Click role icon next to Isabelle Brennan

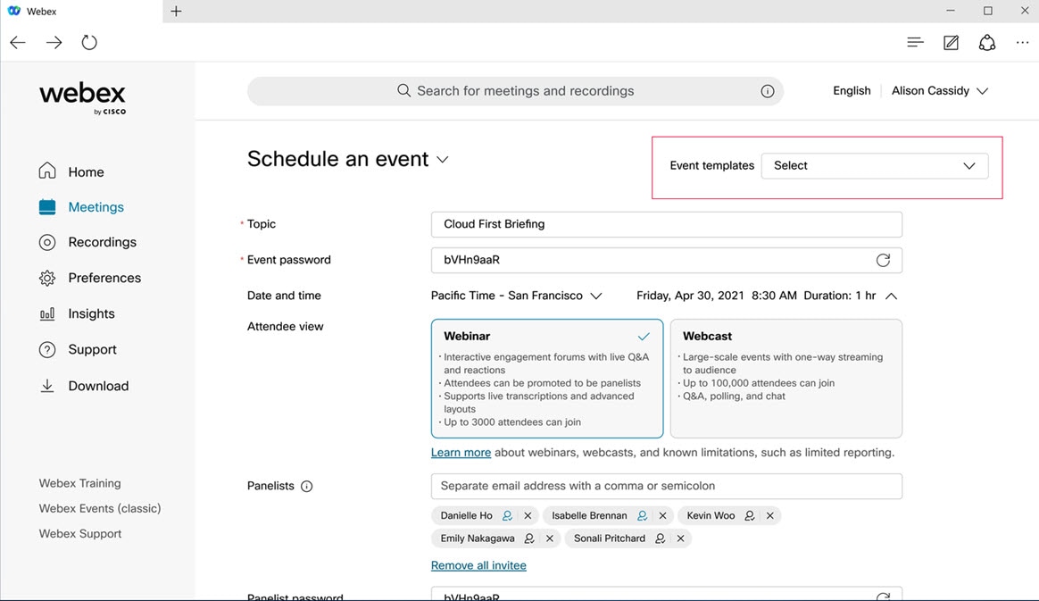[x=642, y=515]
